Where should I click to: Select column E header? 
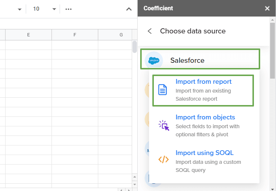(x=28, y=35)
